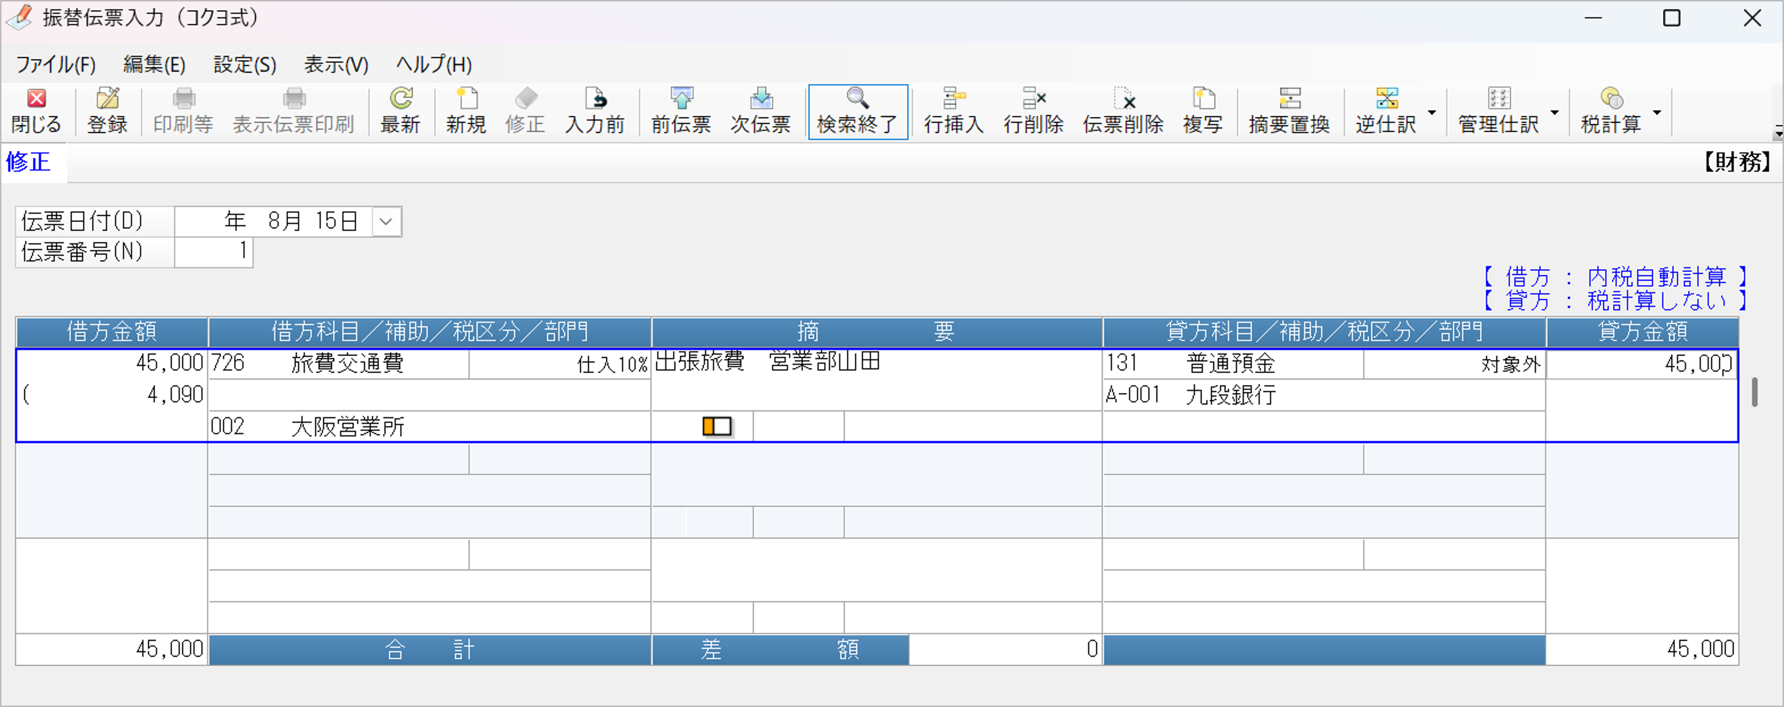The height and width of the screenshot is (707, 1784).
Task: Click the 最新 (refresh) toolbar icon
Action: pyautogui.click(x=401, y=111)
